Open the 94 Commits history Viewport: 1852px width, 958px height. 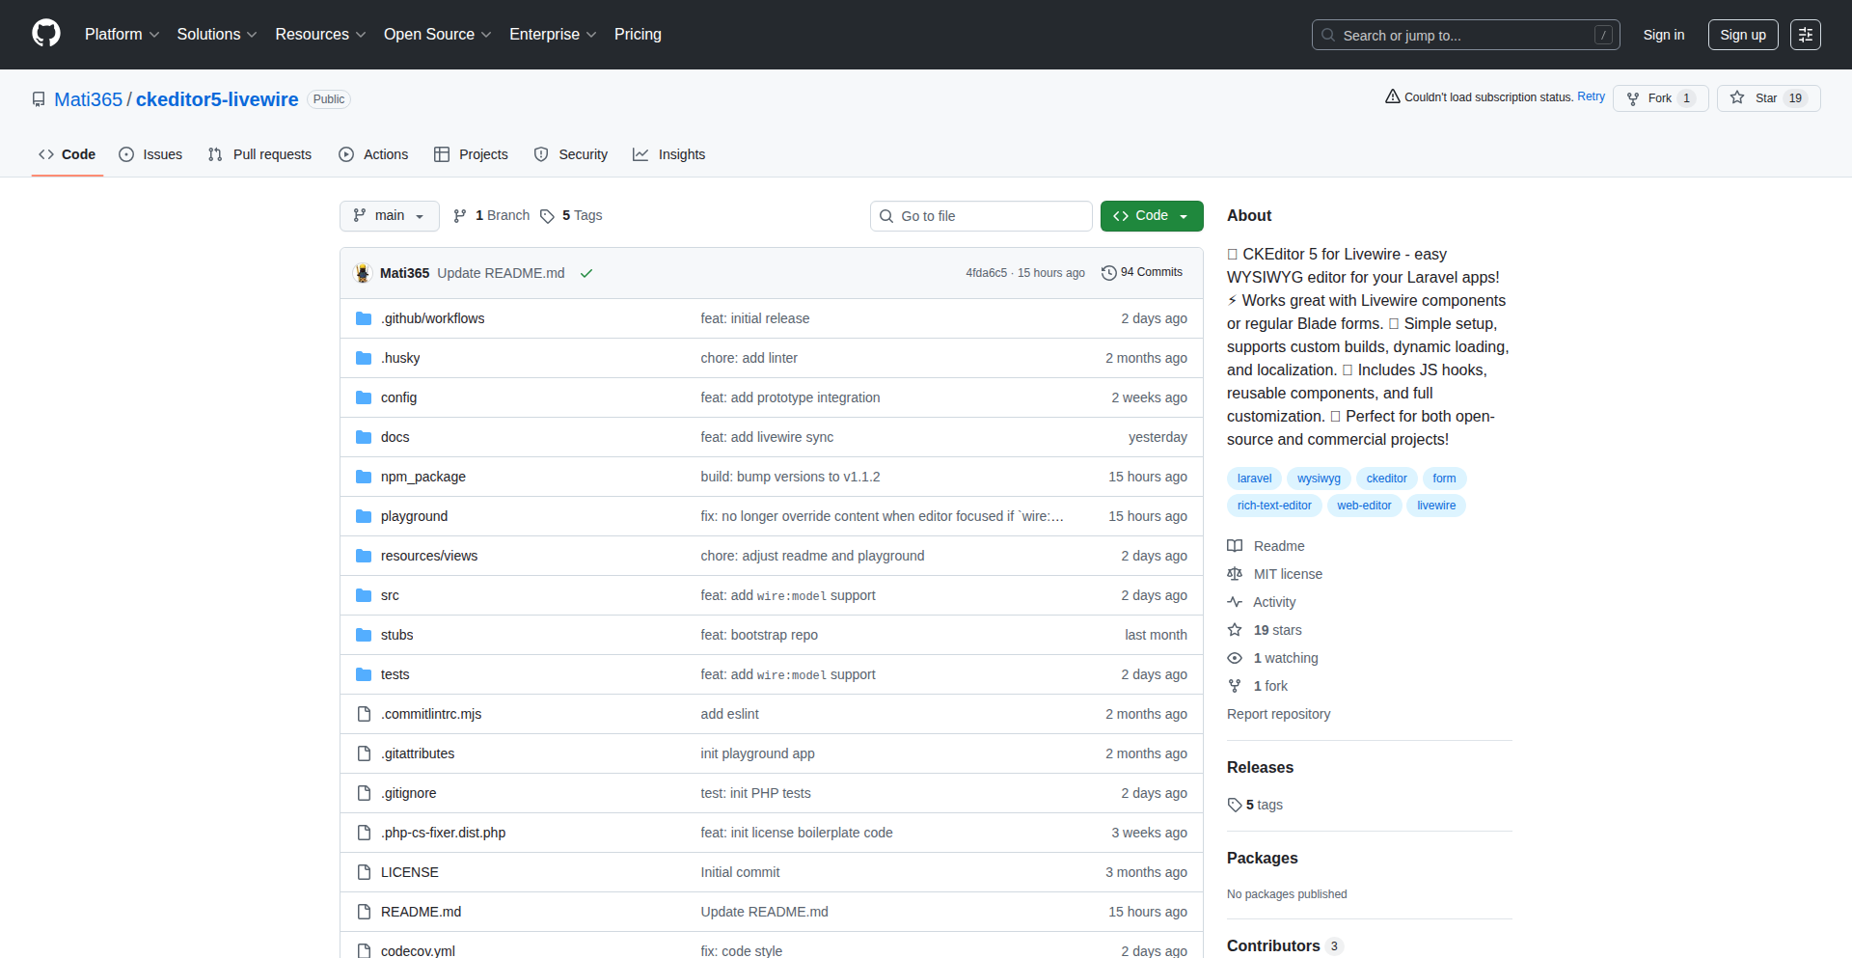[1142, 273]
